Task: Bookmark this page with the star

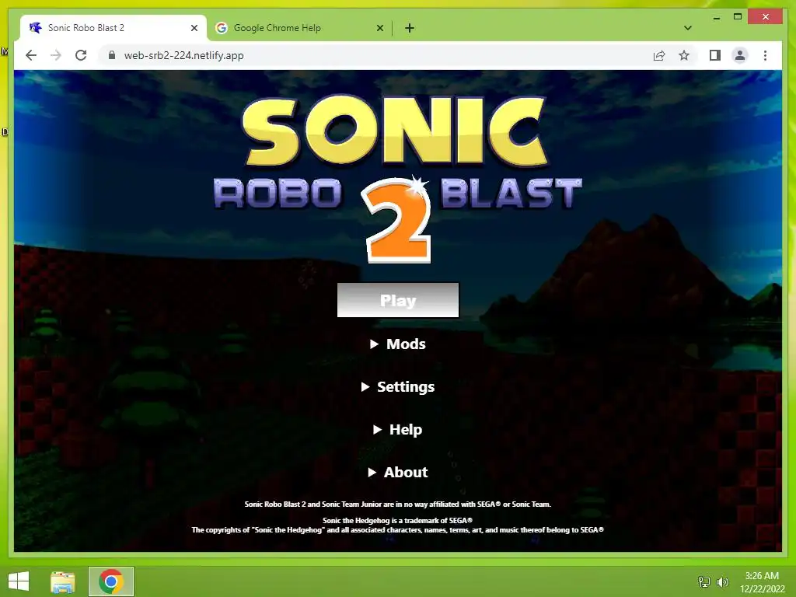Action: pos(684,55)
